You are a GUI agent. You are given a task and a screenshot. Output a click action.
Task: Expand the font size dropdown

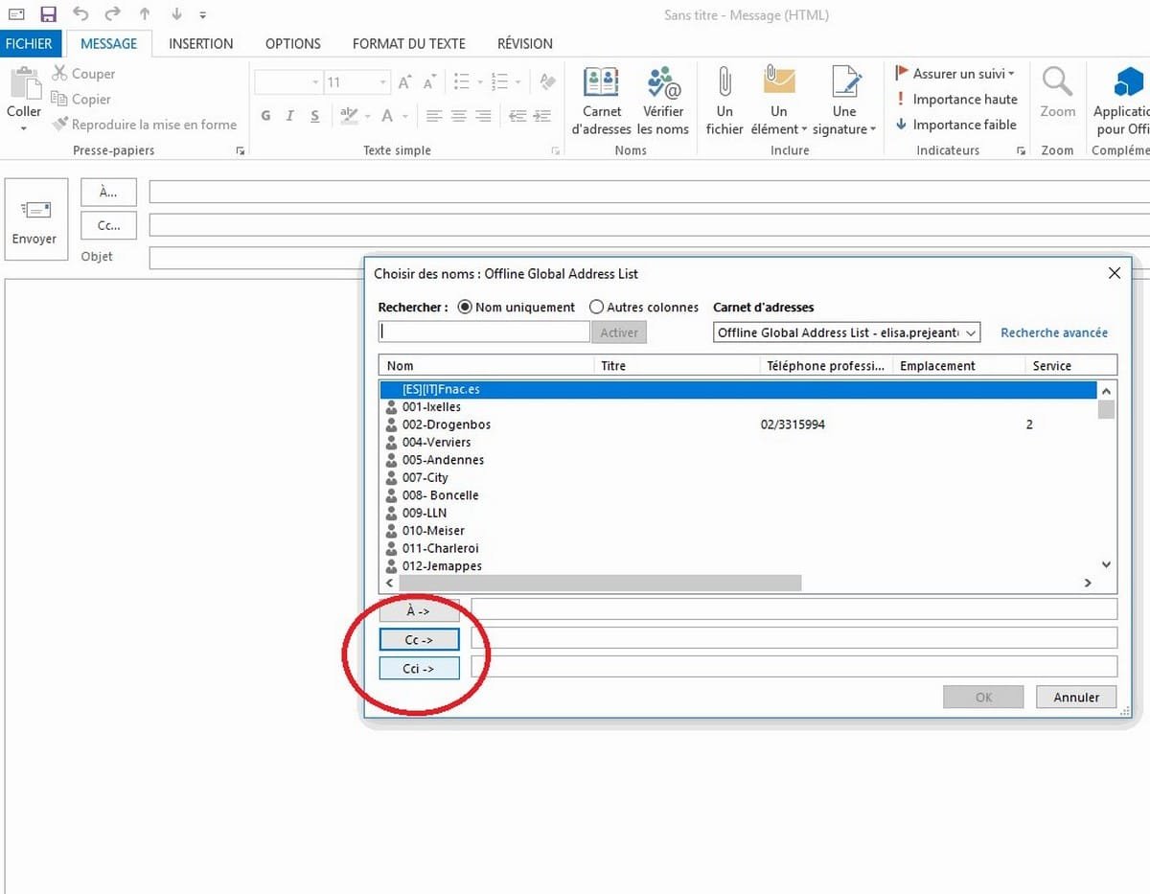click(x=381, y=81)
